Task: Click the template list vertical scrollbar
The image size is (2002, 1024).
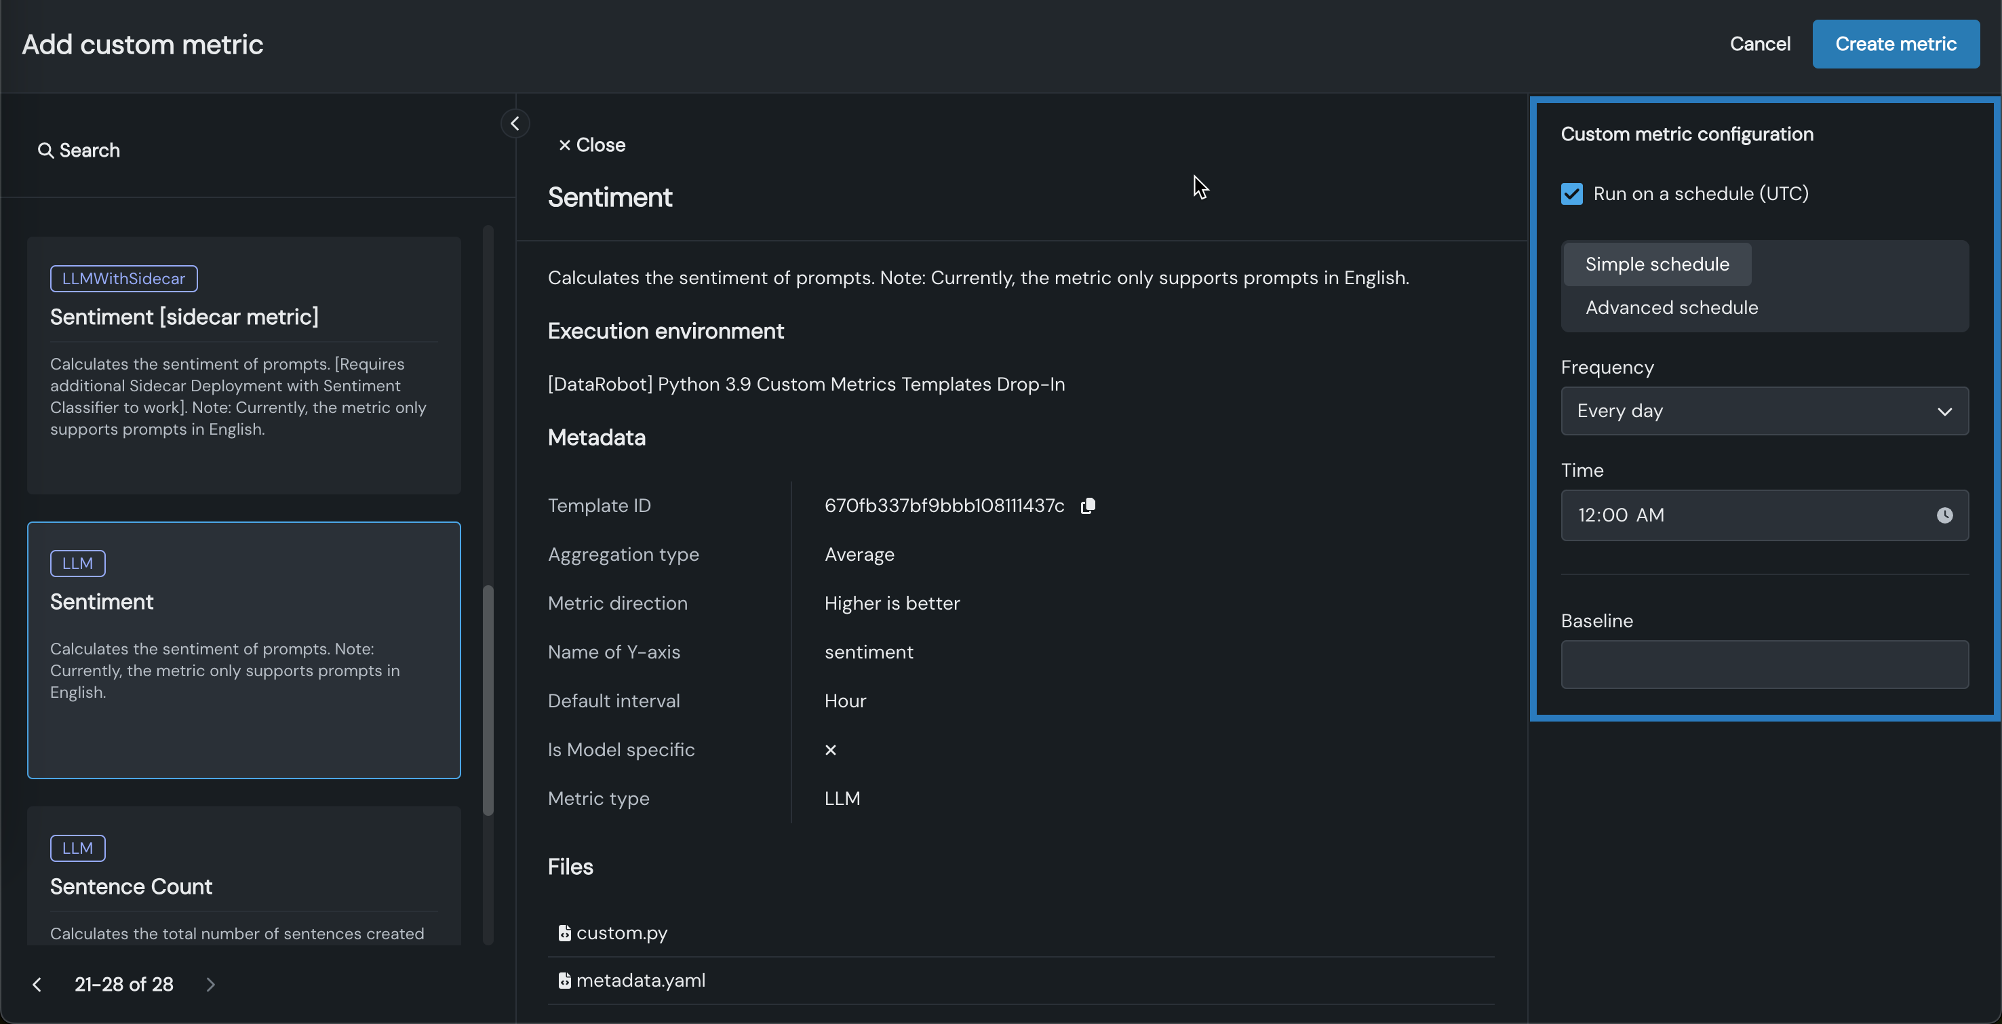Action: tap(488, 699)
